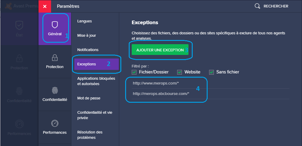
Task: Open the Performances settings section
Action: click(x=55, y=127)
